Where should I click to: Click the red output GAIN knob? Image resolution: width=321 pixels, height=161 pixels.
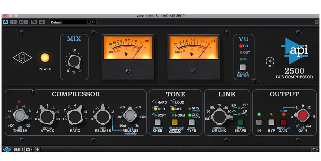coord(302,116)
